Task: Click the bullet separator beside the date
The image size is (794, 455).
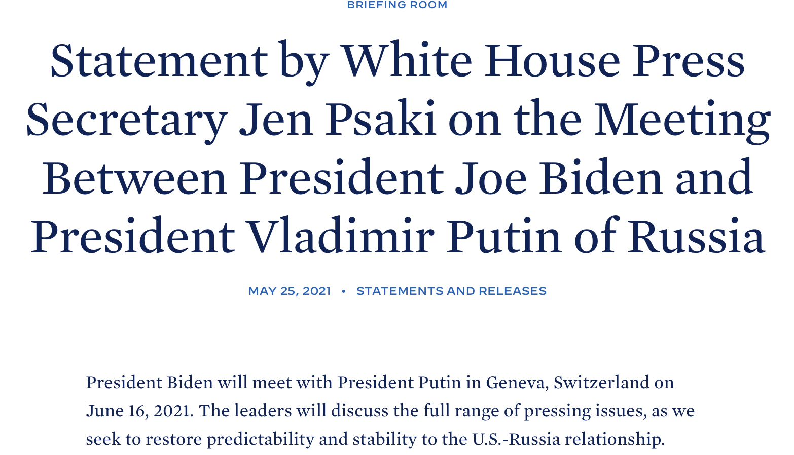Action: click(344, 291)
